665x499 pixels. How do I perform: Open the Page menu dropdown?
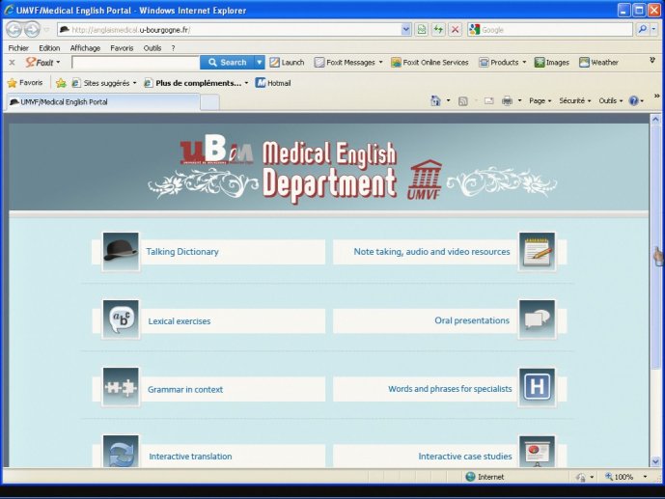coord(540,101)
